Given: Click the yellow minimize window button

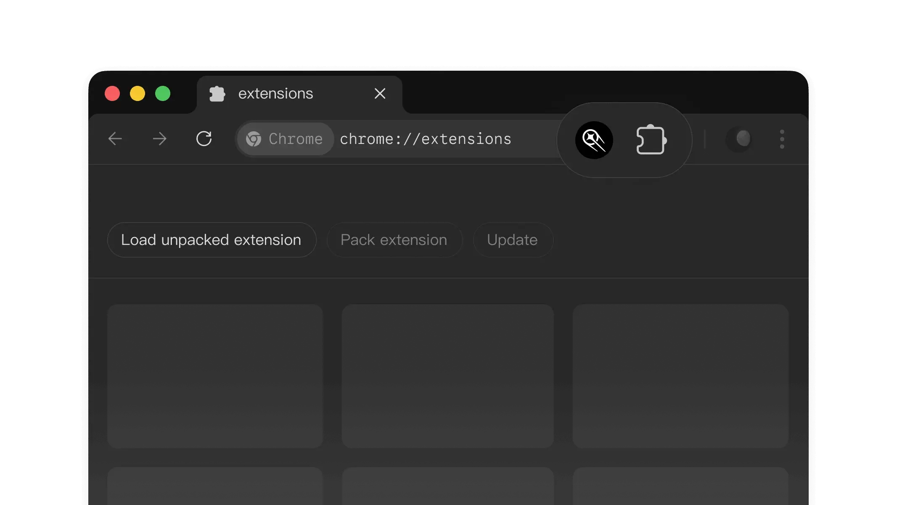Looking at the screenshot, I should [138, 93].
